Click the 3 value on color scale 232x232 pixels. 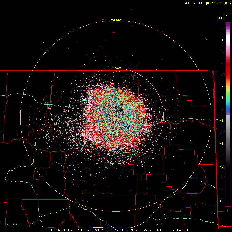pos(222,75)
